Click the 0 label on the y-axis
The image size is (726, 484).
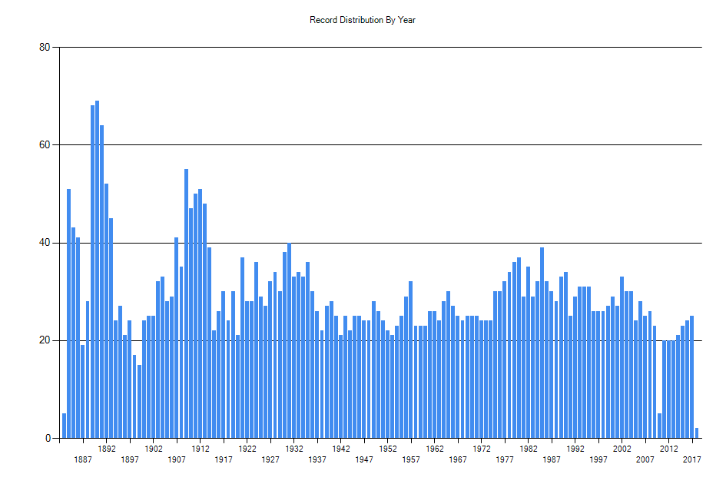[x=46, y=438]
